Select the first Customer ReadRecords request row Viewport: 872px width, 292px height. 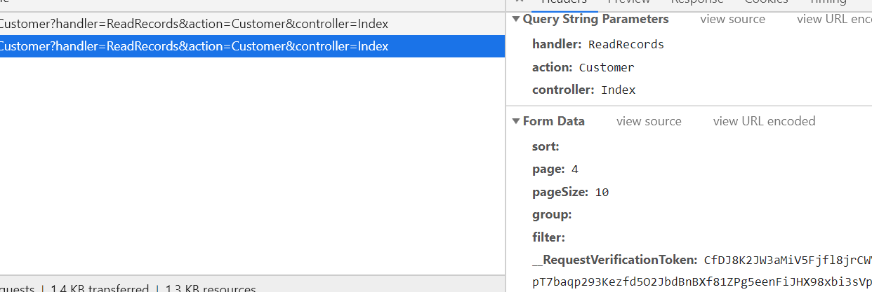[x=194, y=24]
